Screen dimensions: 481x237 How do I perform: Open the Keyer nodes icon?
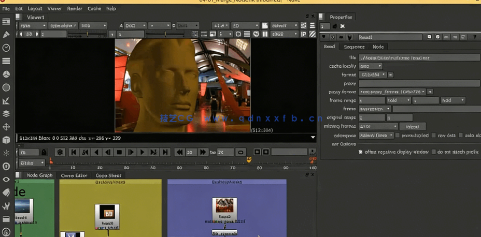point(6,101)
